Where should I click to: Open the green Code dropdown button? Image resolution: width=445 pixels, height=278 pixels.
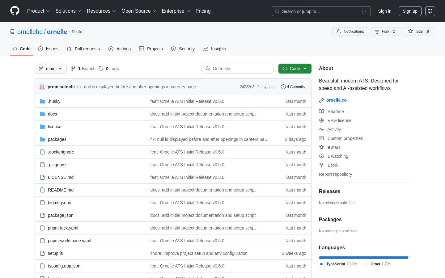click(295, 69)
